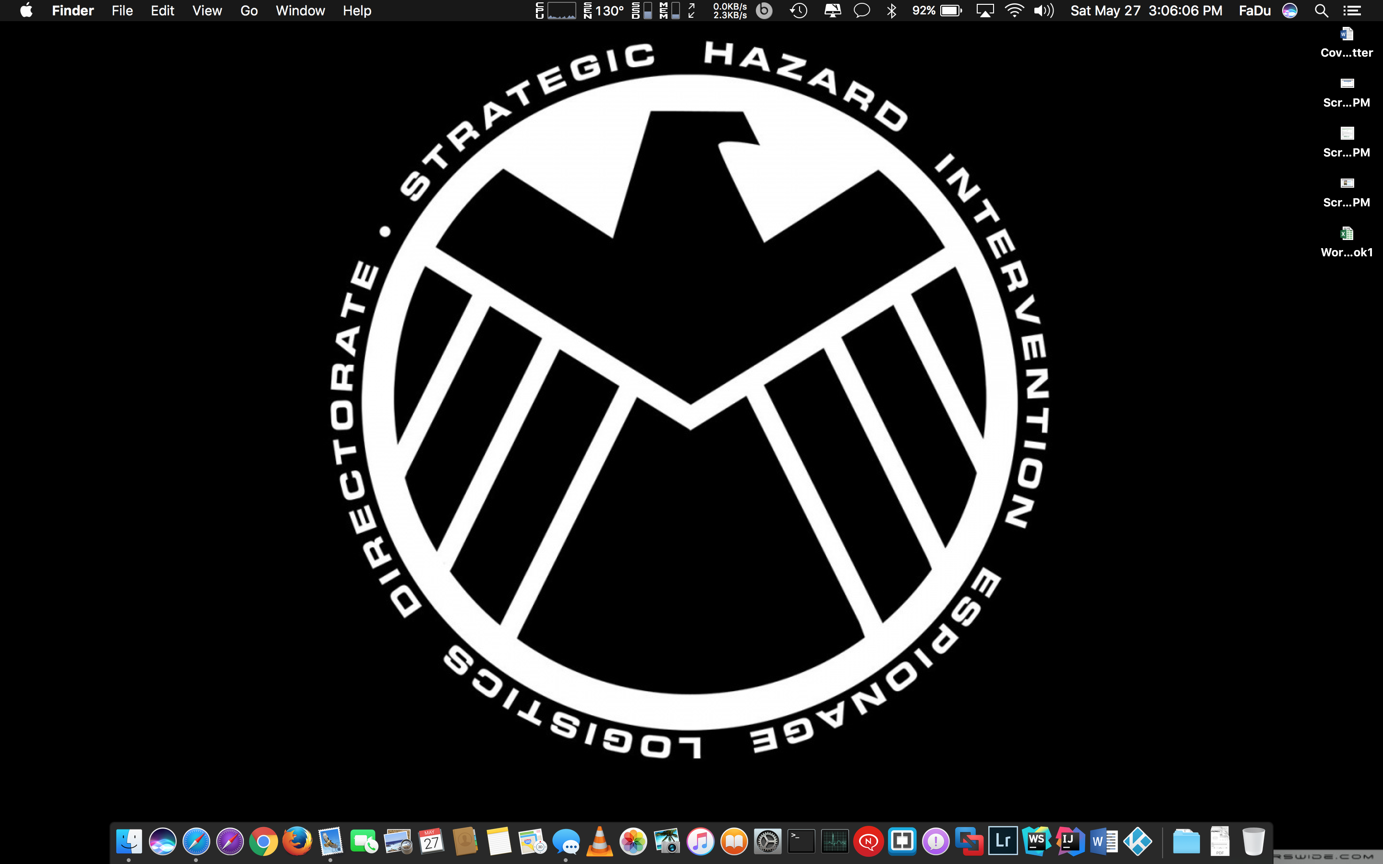Viewport: 1383px width, 864px height.
Task: Open the Time Machine menu bar icon
Action: [x=799, y=10]
